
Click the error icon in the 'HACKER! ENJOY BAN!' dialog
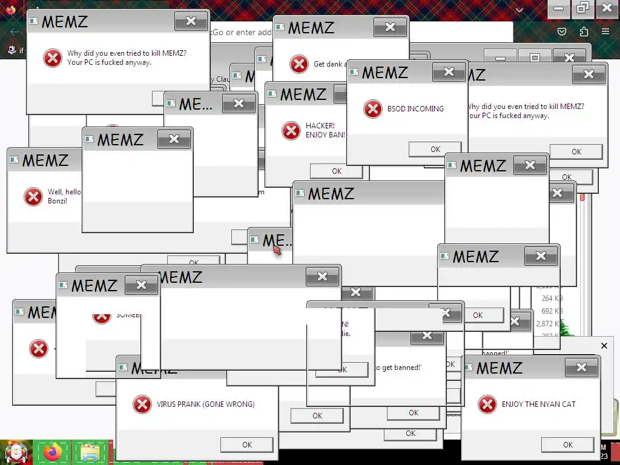[291, 131]
